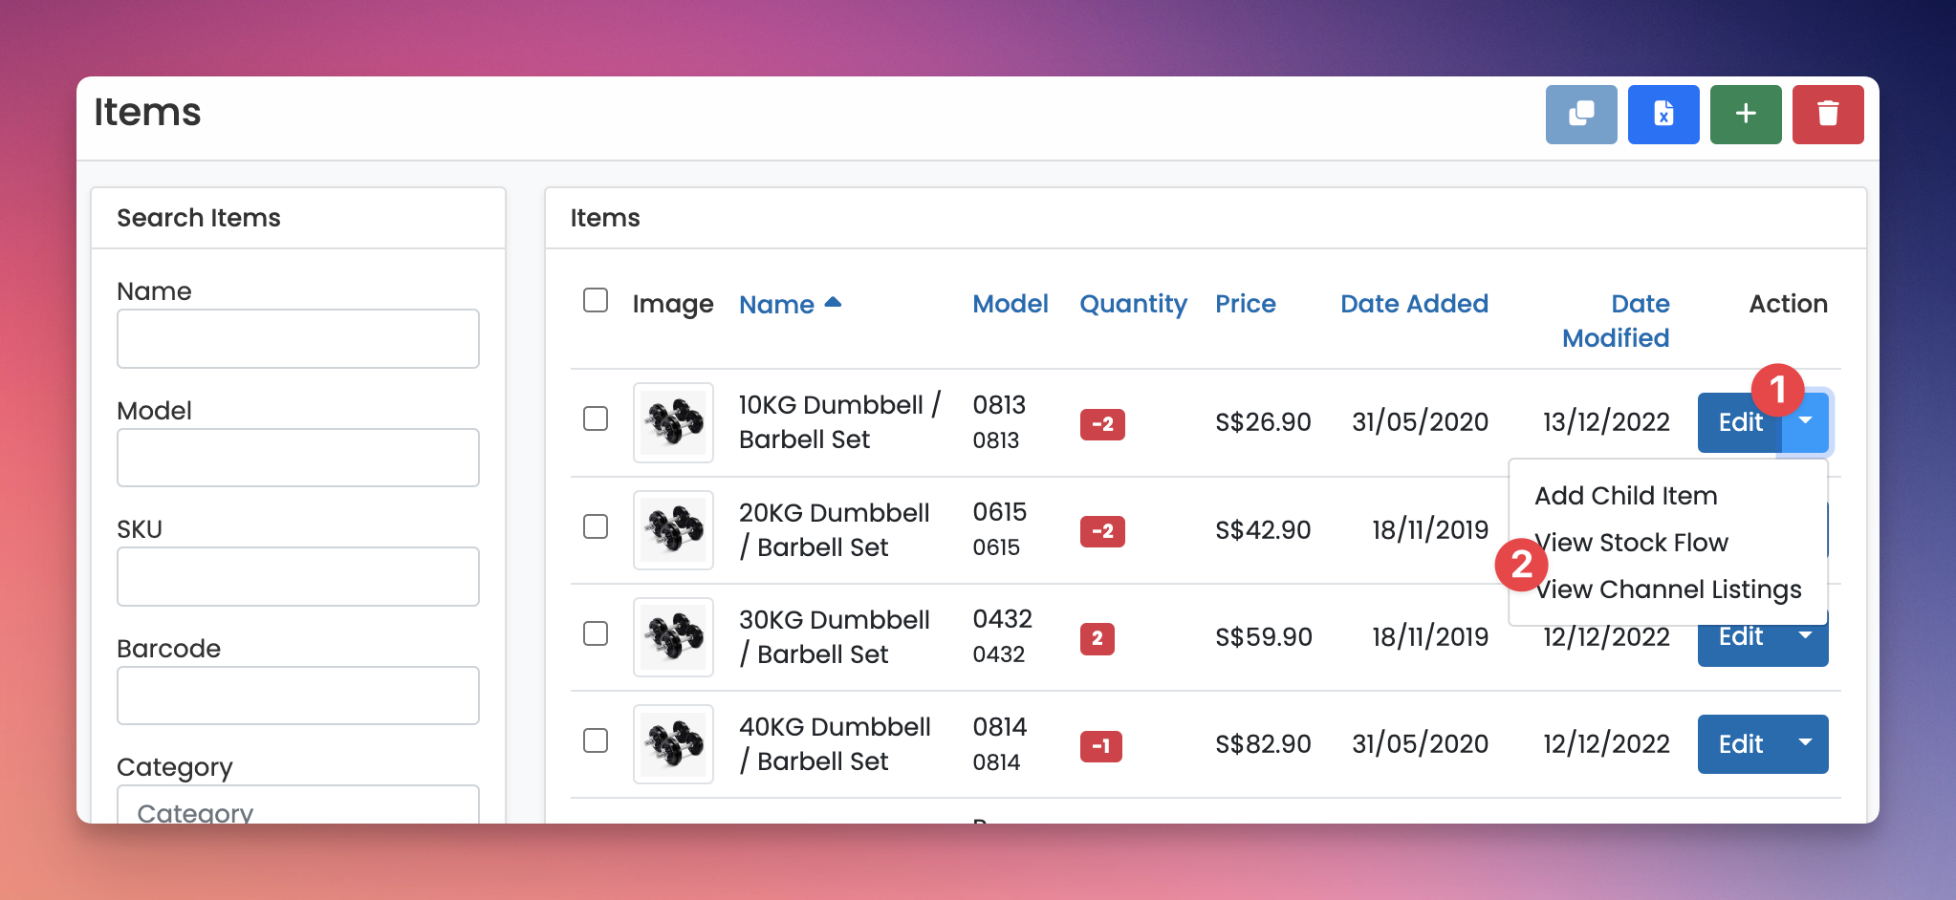Focus the SKU search input field

coord(298,576)
